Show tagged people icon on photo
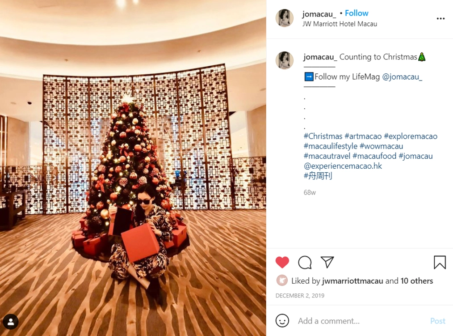The height and width of the screenshot is (336, 453). pyautogui.click(x=11, y=322)
